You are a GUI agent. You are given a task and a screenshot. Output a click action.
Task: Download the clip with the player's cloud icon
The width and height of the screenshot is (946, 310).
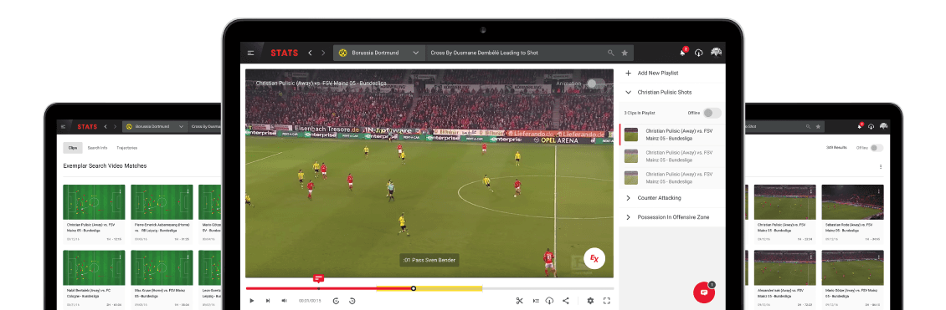click(550, 300)
